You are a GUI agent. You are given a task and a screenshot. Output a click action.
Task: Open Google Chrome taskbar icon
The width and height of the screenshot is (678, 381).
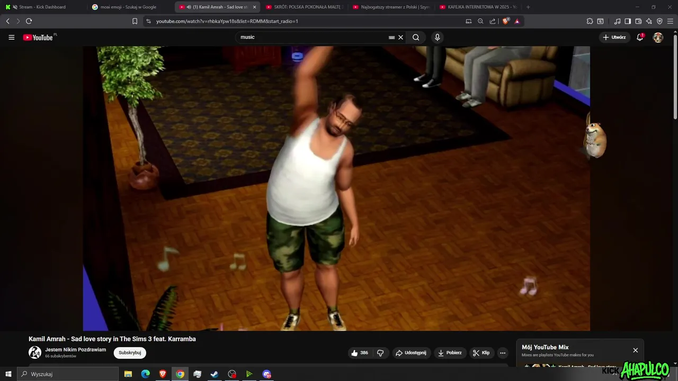tap(180, 374)
